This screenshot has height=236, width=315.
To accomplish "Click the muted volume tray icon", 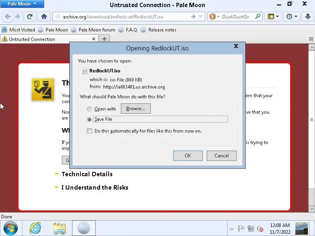I will 260,229.
